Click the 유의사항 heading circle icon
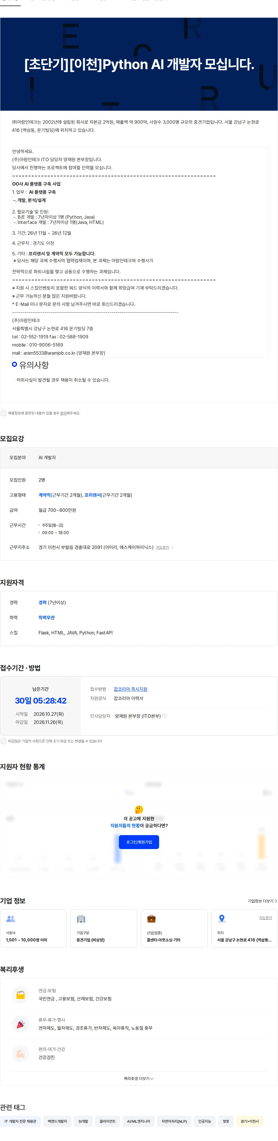The image size is (278, 1141). pos(14,364)
